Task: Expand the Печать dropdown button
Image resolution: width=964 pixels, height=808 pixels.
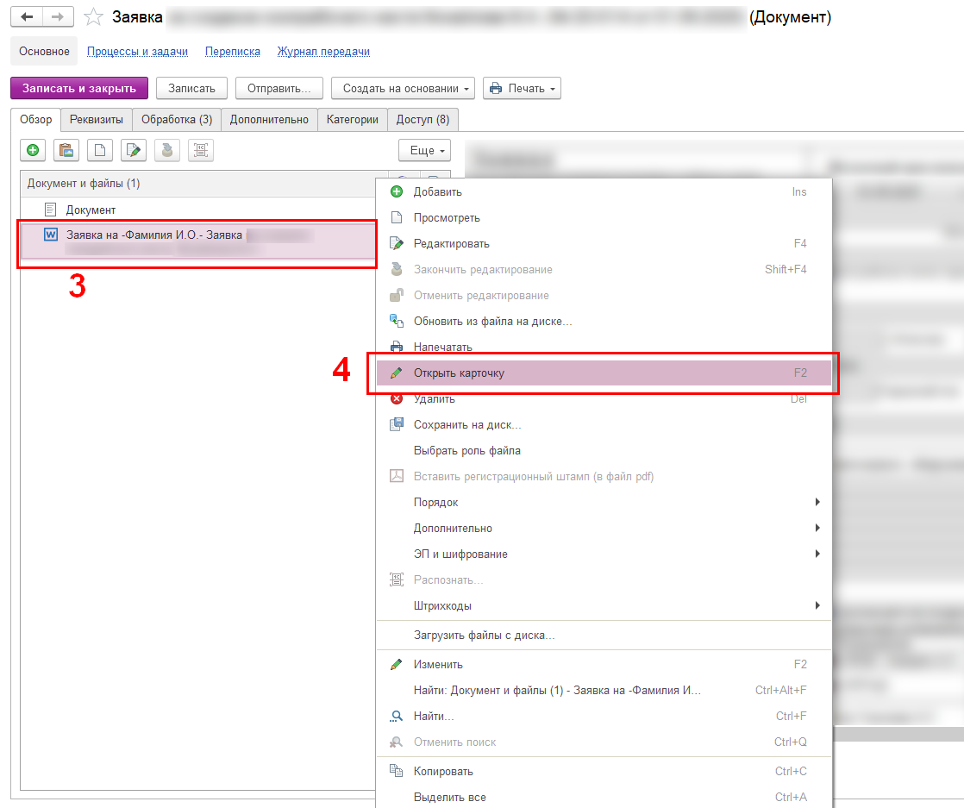Action: tap(522, 88)
